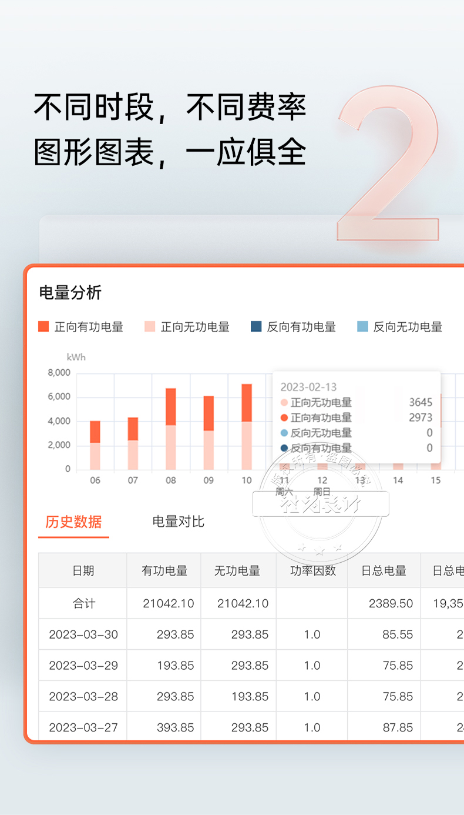This screenshot has height=815, width=464.
Task: Open the 电量对比 tab
Action: point(178,522)
